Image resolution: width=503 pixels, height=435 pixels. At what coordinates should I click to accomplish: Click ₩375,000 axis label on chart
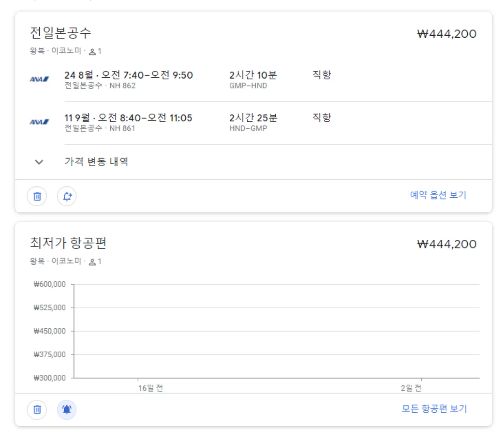point(49,355)
